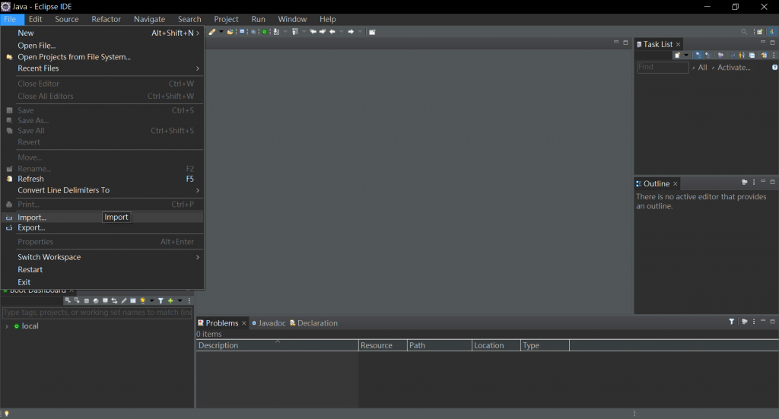Expand the New submenu
This screenshot has height=419, width=779.
[103, 33]
